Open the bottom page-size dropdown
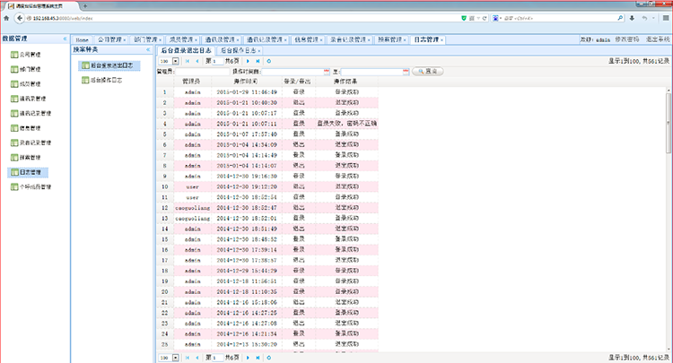The height and width of the screenshot is (363, 673). coord(176,358)
